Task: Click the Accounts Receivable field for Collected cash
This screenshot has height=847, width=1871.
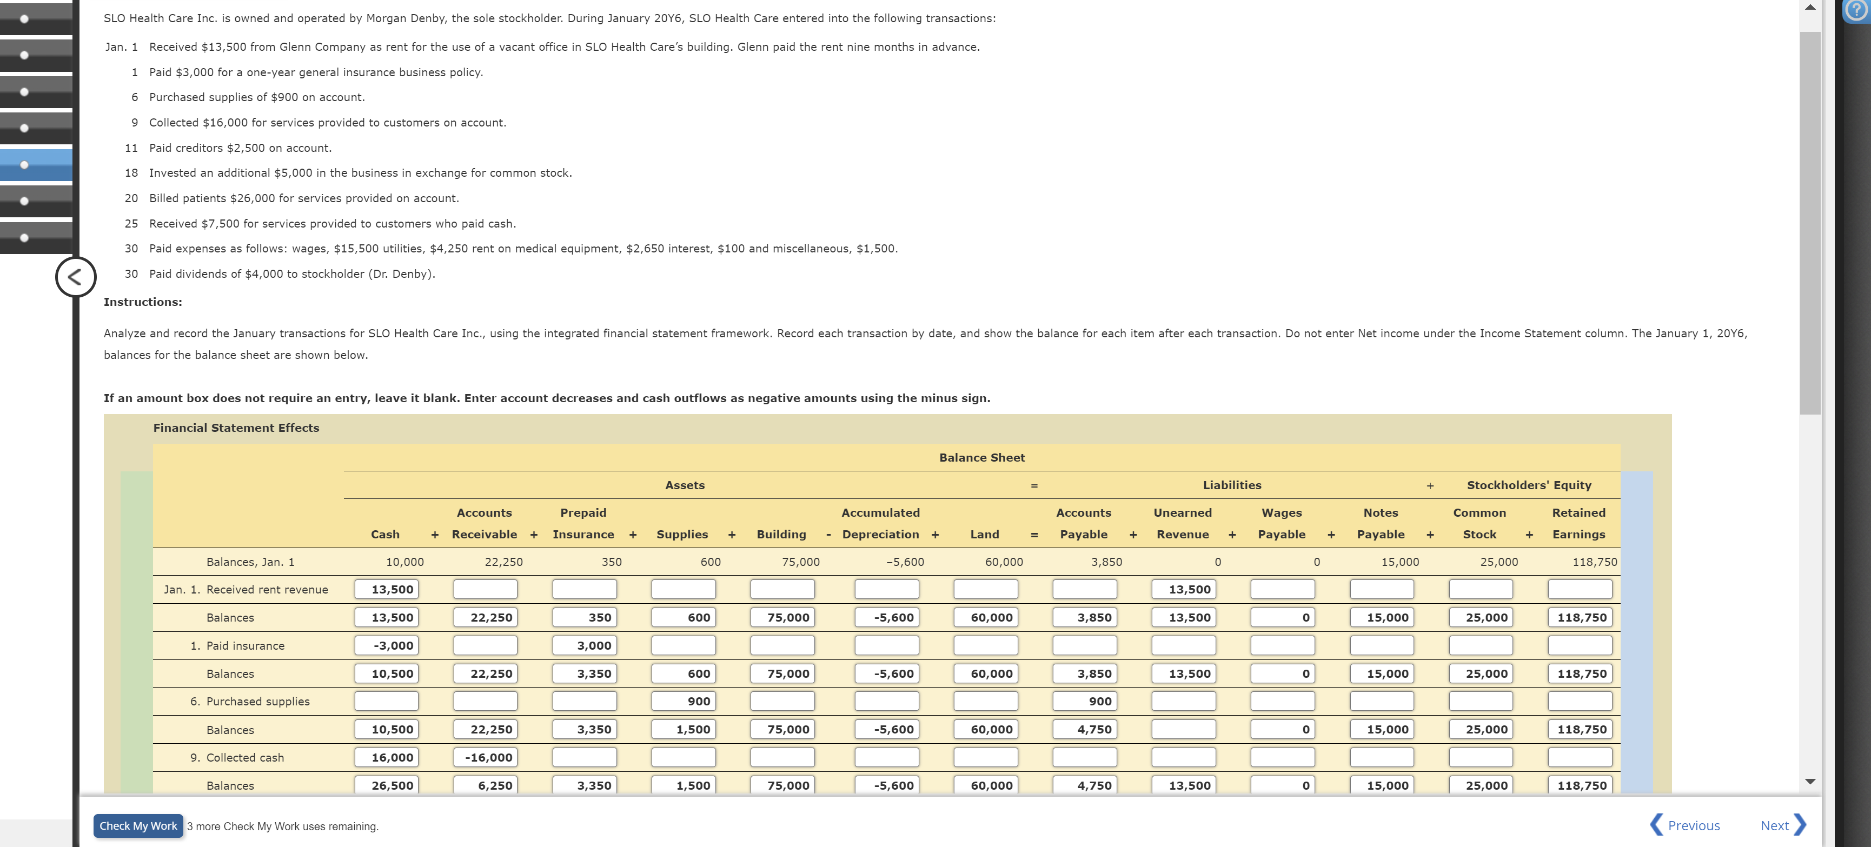Action: [485, 757]
